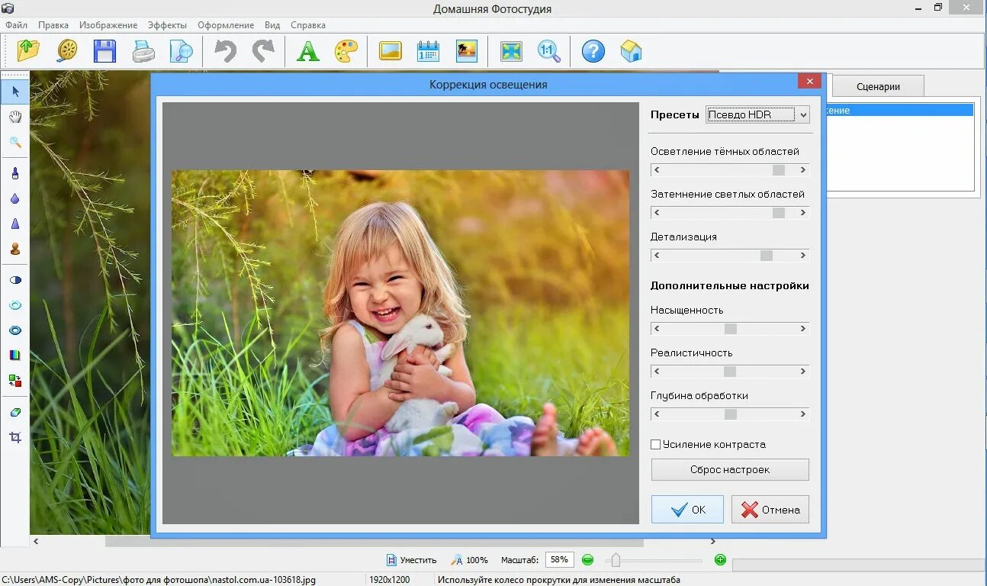Viewport: 987px width, 586px height.
Task: Click left arrow of Насыщенность slider
Action: pos(657,328)
